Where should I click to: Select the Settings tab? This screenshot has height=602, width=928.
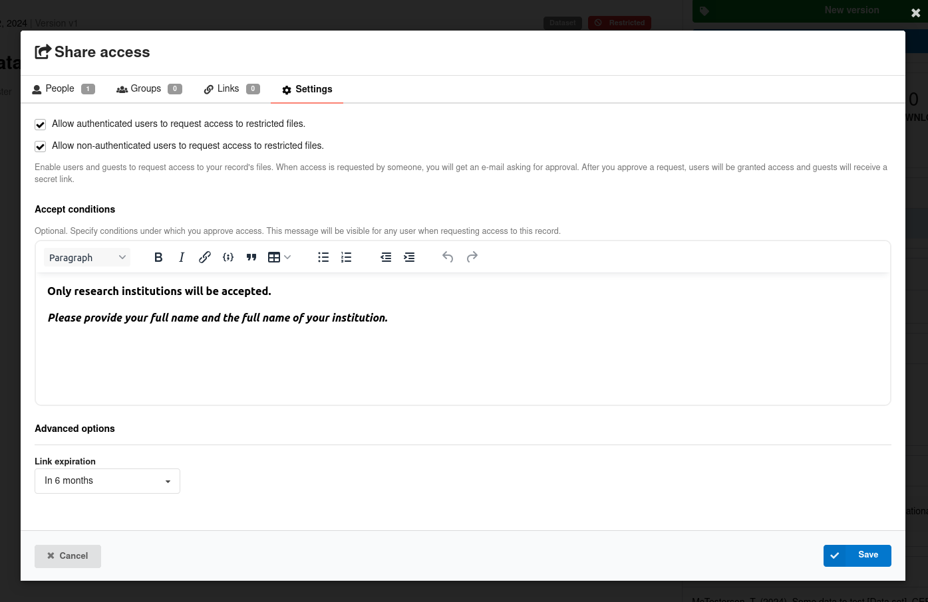307,90
